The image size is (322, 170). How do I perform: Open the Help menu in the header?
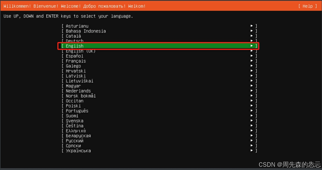click(307, 6)
